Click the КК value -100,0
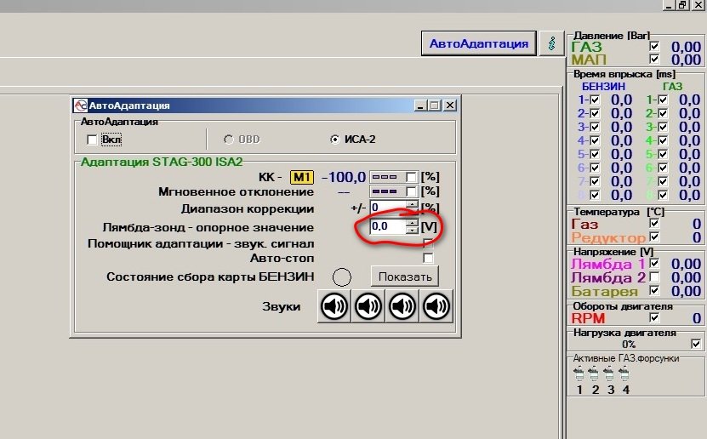707x439 pixels. pos(344,177)
